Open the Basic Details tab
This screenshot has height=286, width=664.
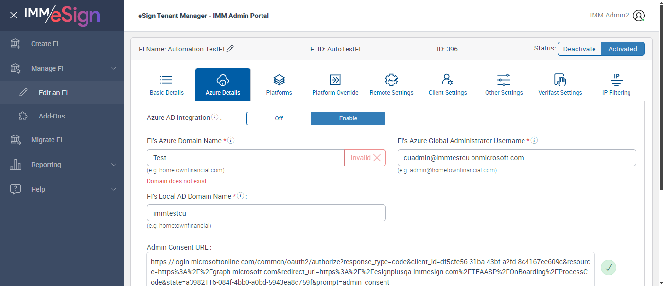[167, 84]
